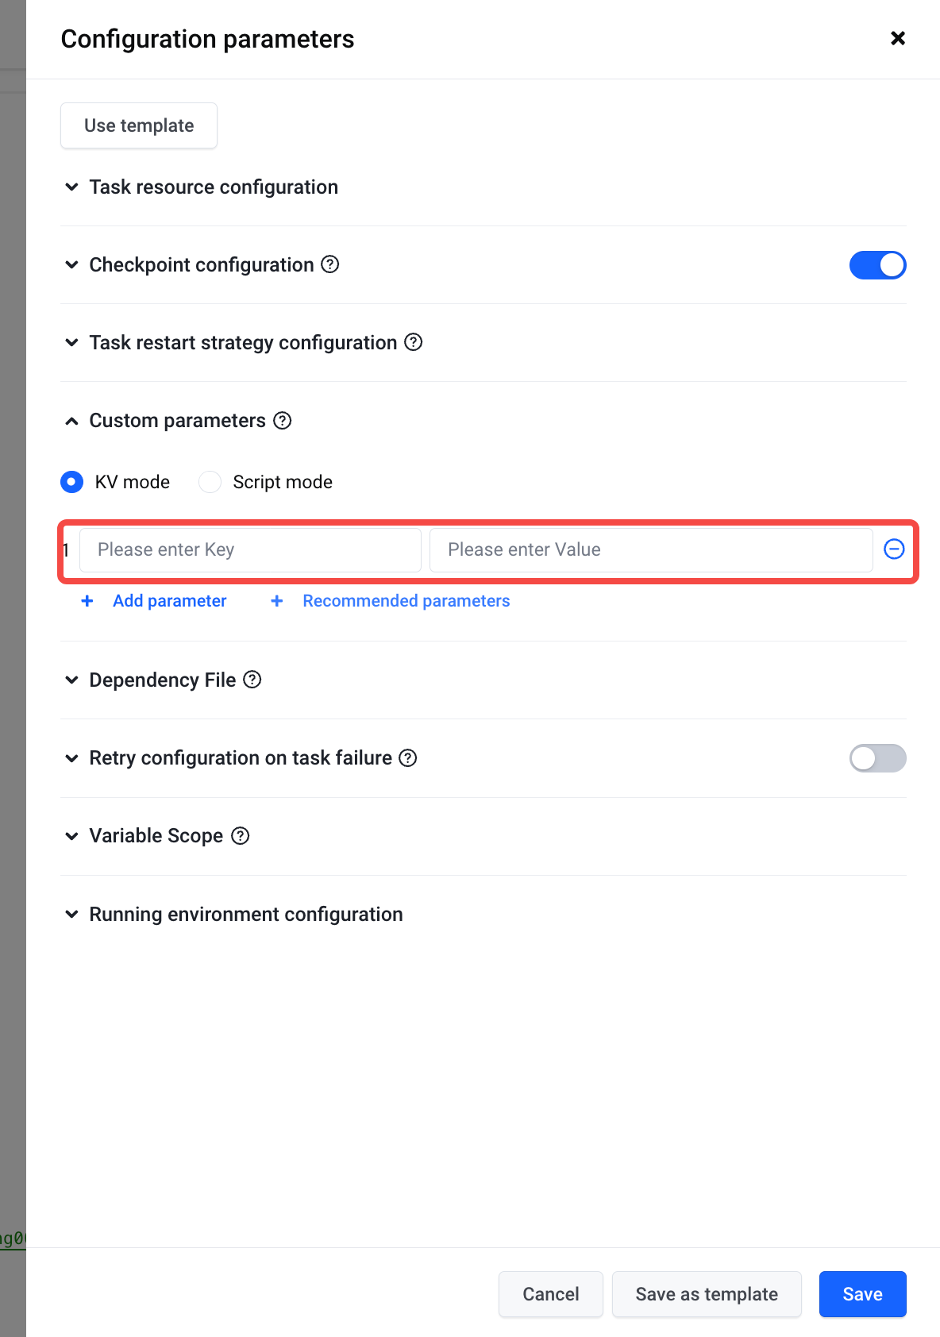Click the help icon beside Checkpoint configuration
This screenshot has width=940, height=1337.
click(x=330, y=264)
